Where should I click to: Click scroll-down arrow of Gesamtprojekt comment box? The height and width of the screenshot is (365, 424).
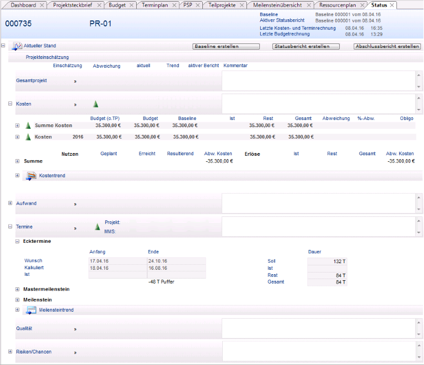click(419, 87)
